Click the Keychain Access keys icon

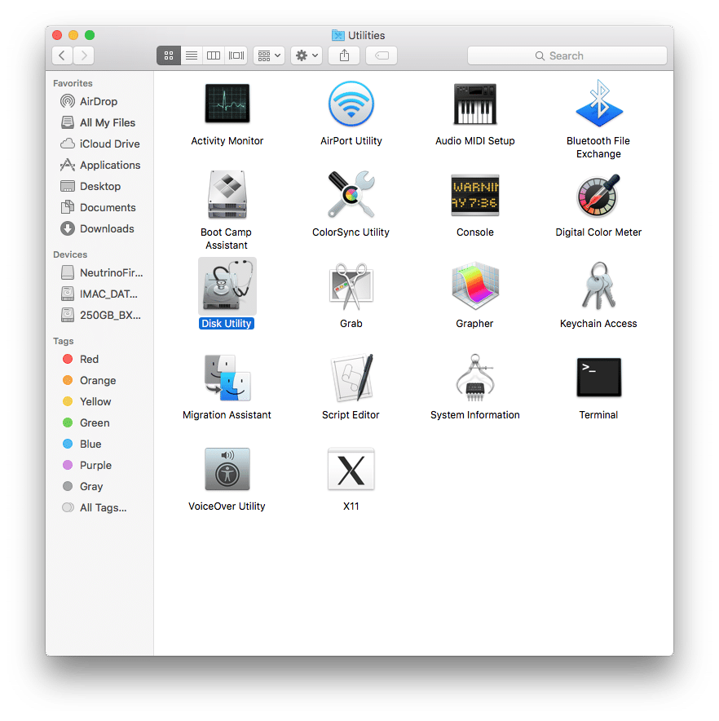pyautogui.click(x=598, y=287)
